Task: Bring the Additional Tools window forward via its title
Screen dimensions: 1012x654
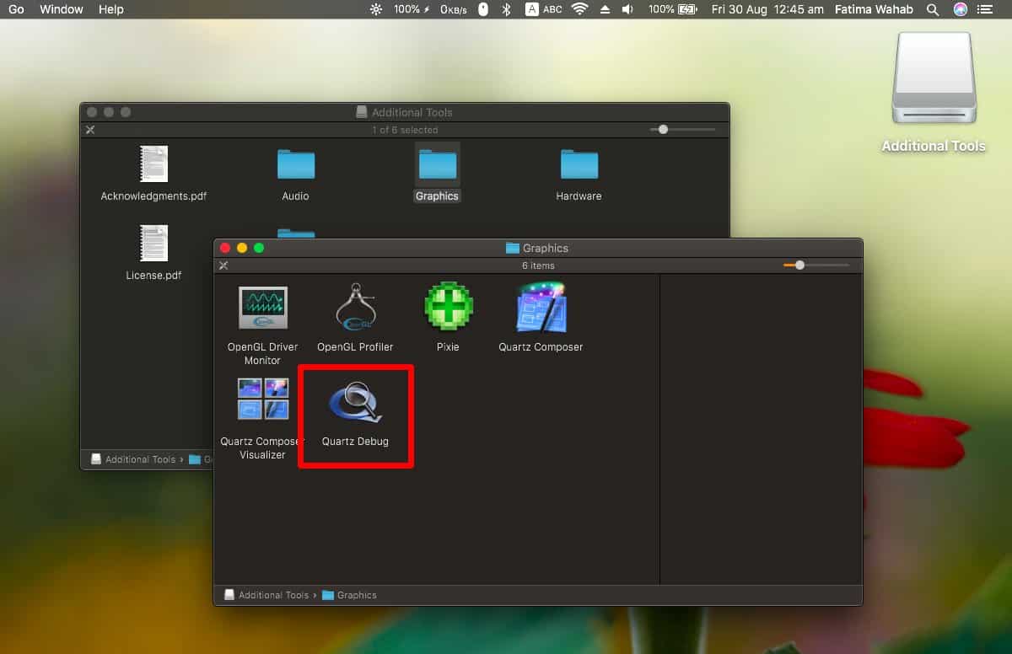Action: [404, 112]
